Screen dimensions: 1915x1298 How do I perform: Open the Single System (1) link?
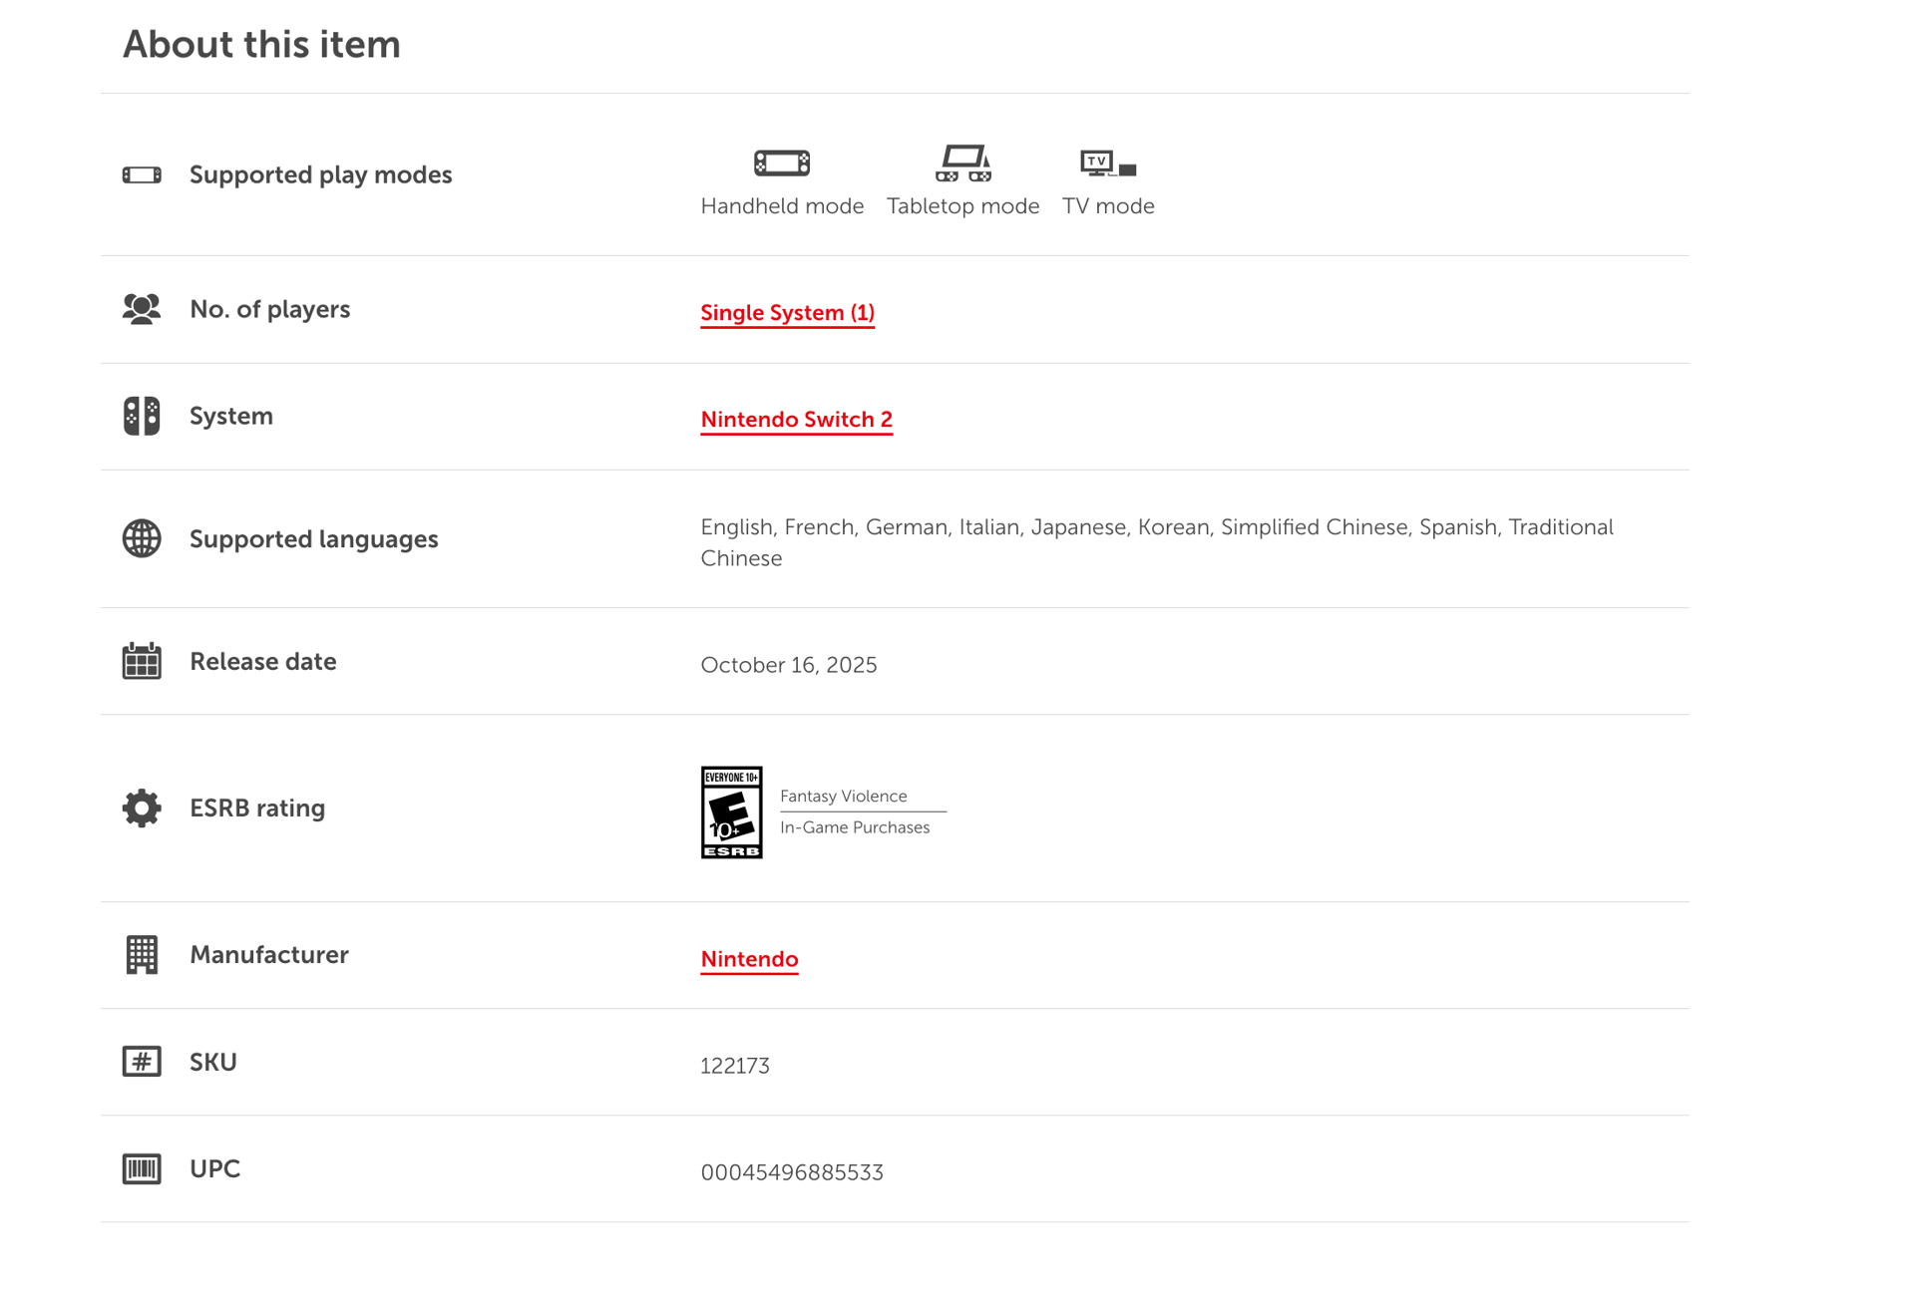click(787, 313)
